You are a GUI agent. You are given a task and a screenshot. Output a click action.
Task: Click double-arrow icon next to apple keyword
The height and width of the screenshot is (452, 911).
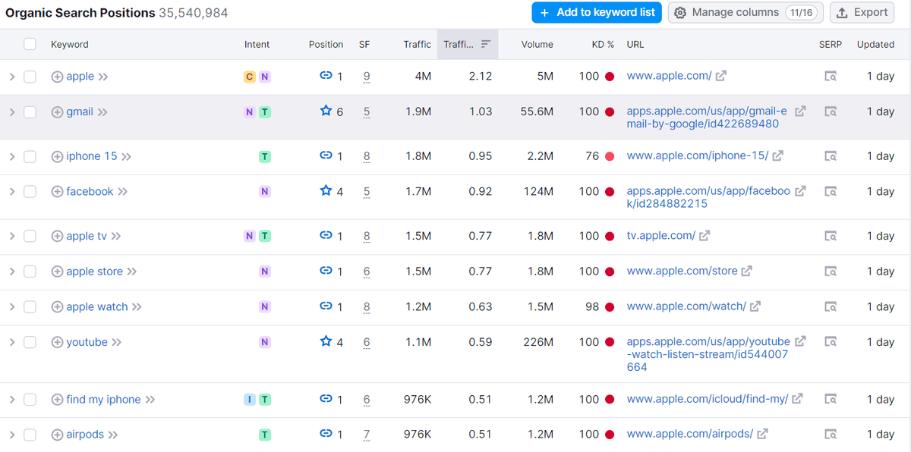103,77
